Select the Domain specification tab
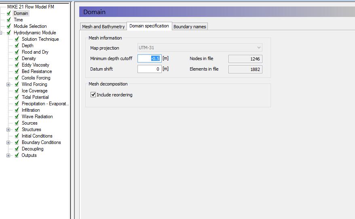This screenshot has height=219, width=355. click(149, 26)
